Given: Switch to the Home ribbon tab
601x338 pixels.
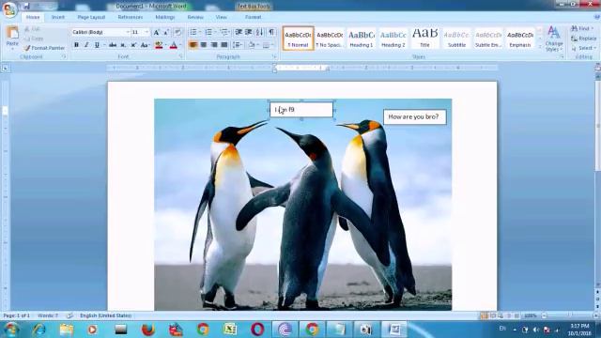Looking at the screenshot, I should coord(33,17).
